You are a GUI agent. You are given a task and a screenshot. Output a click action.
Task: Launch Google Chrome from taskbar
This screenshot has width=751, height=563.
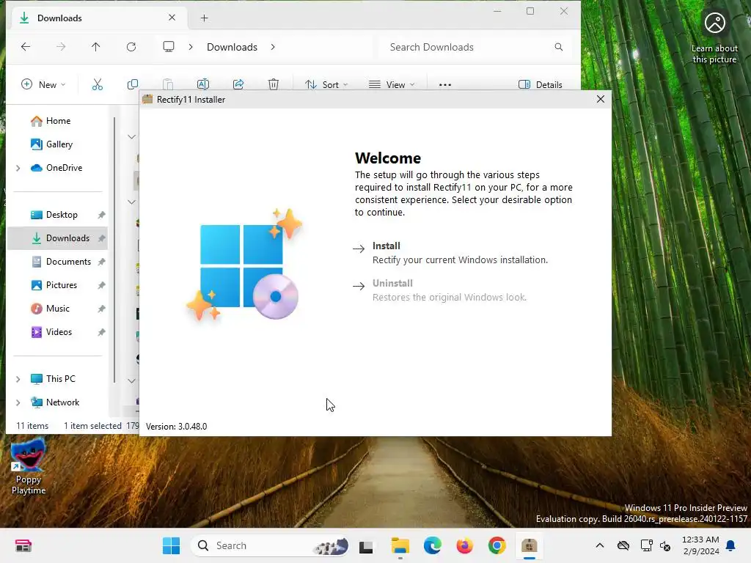click(x=497, y=545)
